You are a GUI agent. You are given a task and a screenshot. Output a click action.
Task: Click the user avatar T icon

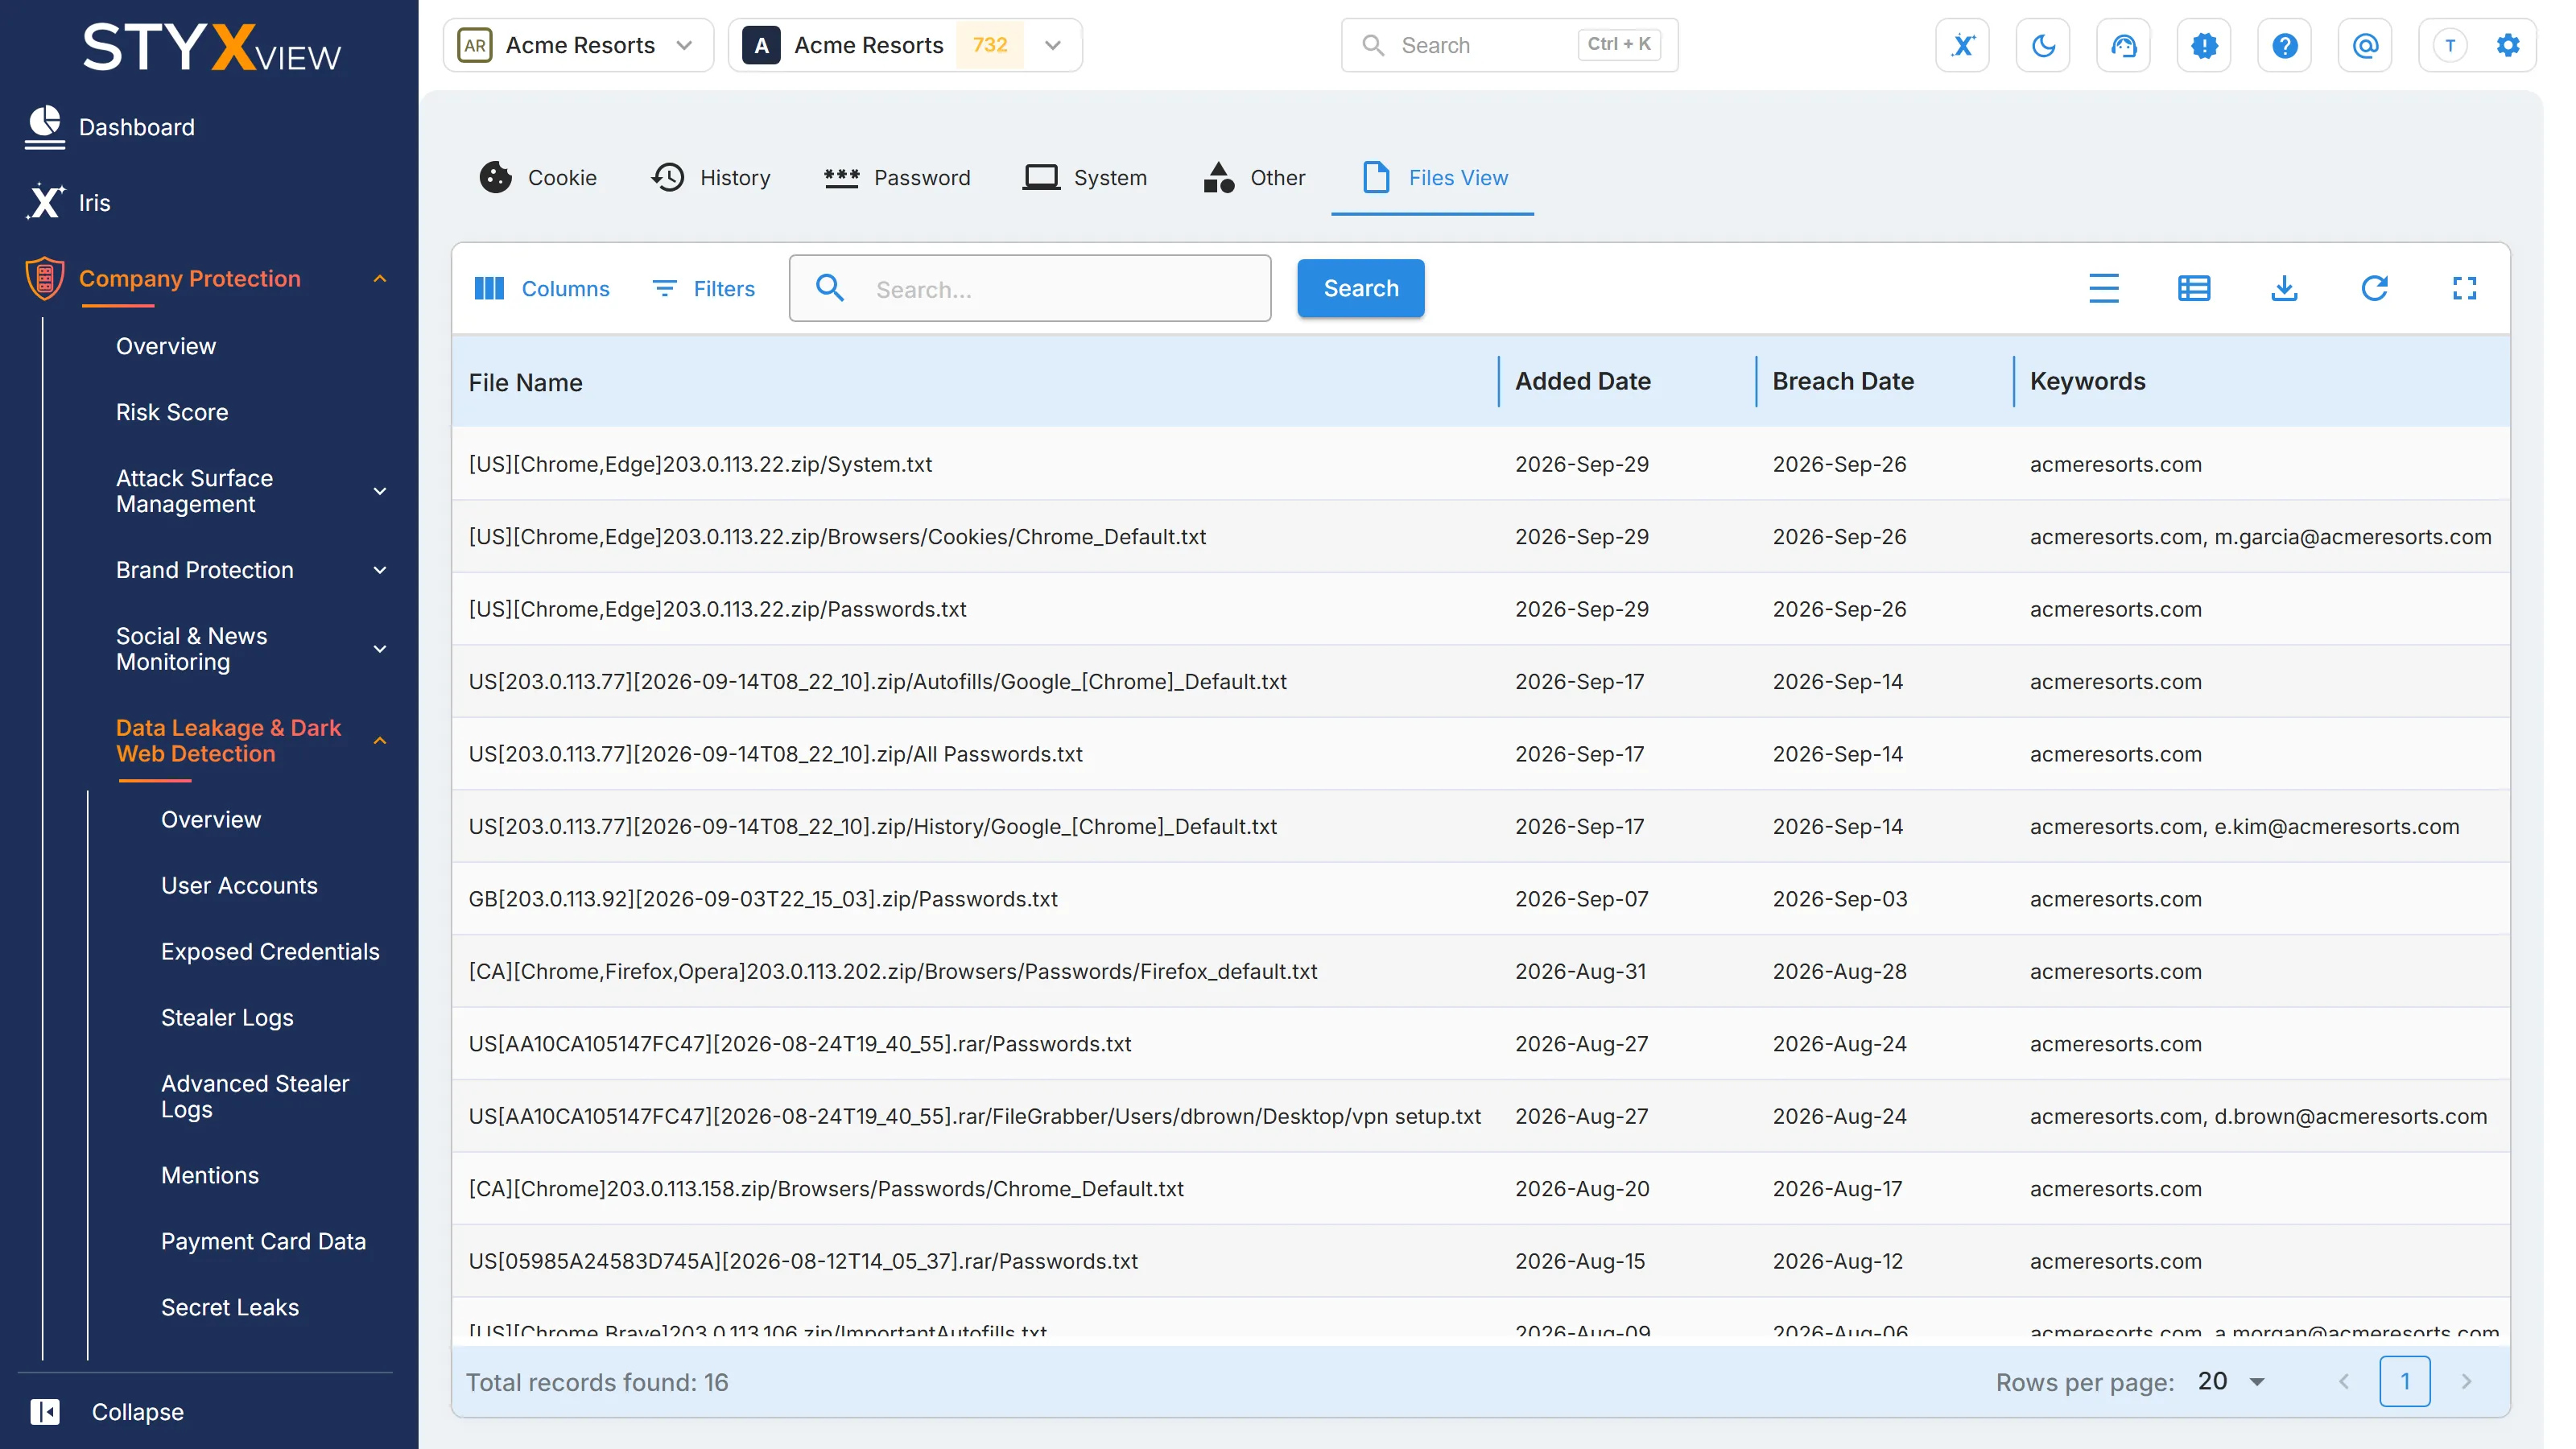[x=2449, y=45]
